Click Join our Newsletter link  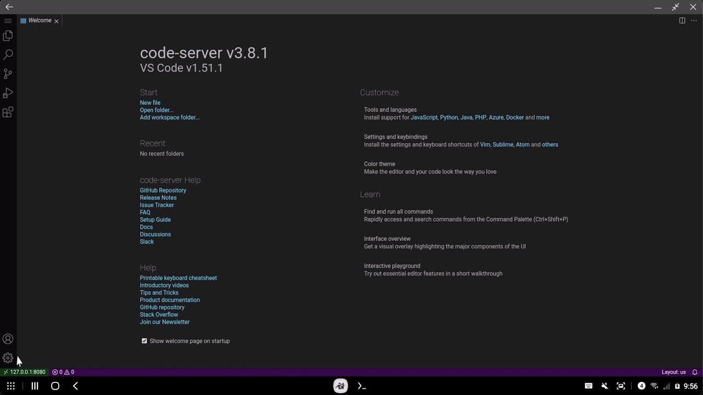point(165,322)
